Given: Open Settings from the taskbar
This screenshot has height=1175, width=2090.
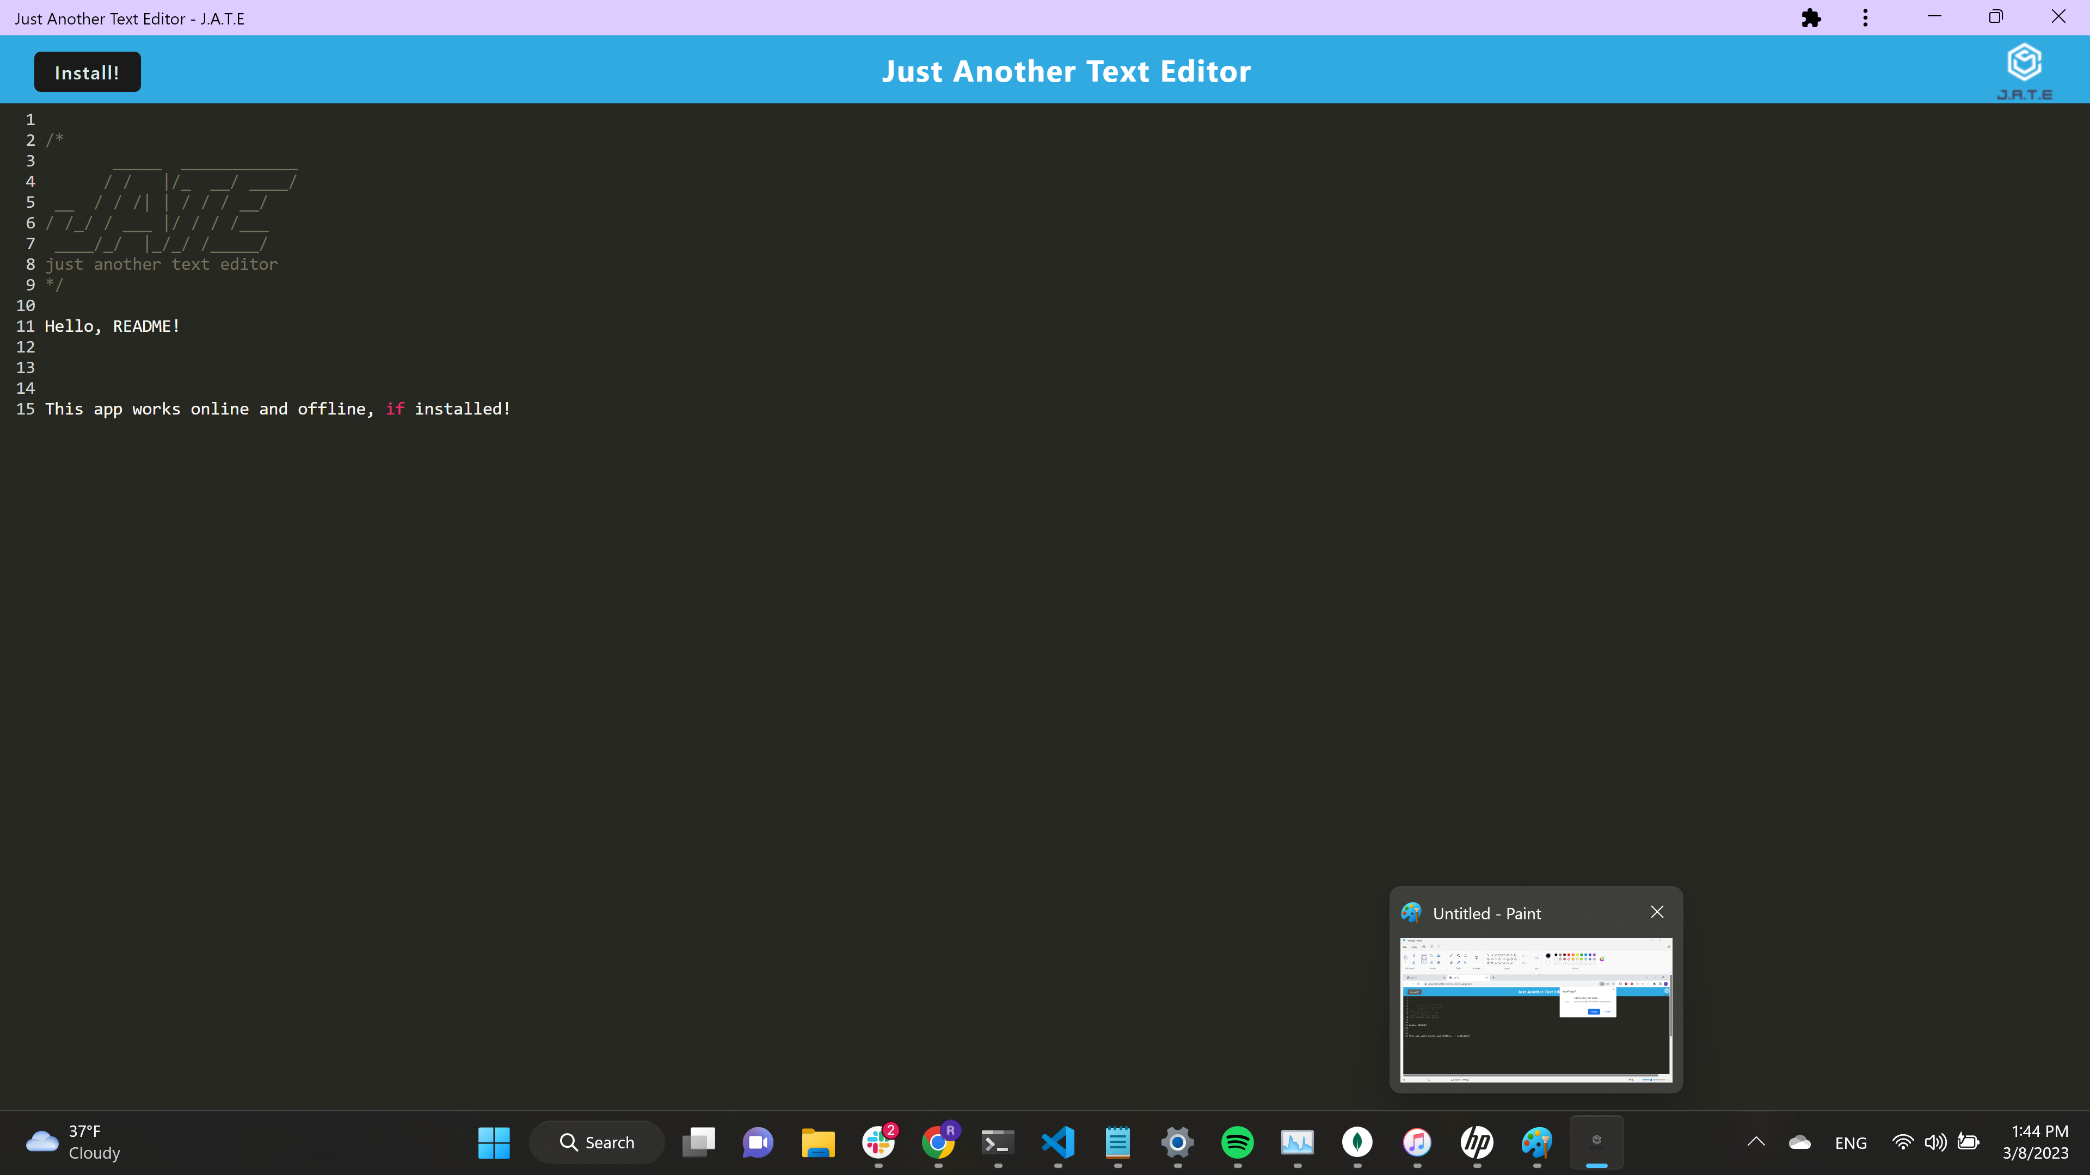Looking at the screenshot, I should [x=1176, y=1142].
